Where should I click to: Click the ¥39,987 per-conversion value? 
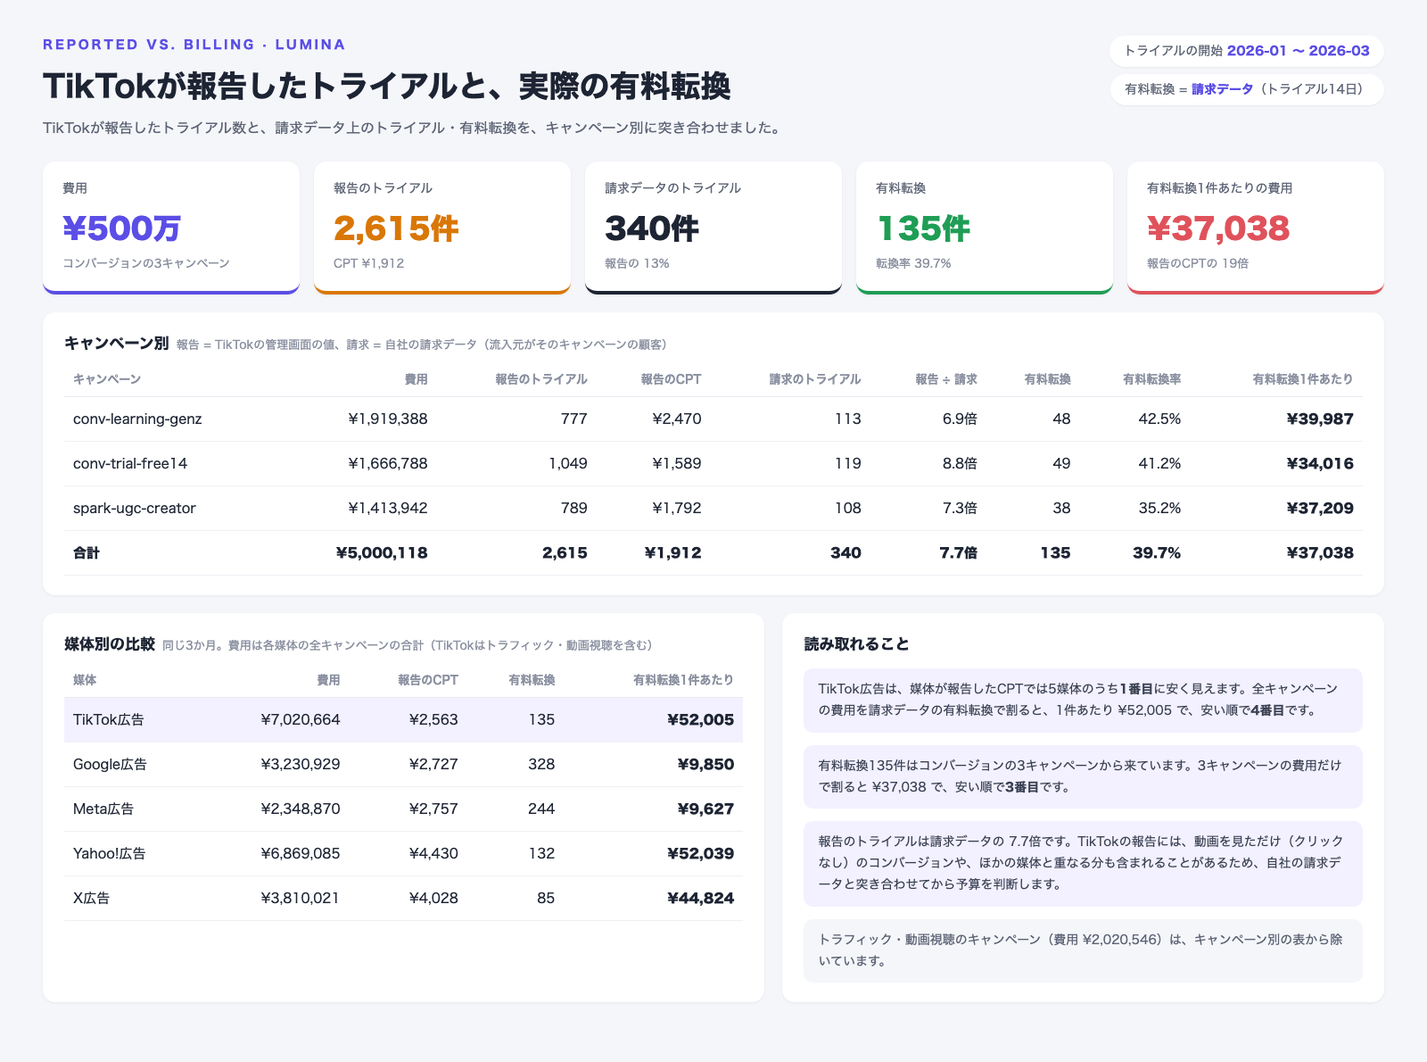point(1320,419)
